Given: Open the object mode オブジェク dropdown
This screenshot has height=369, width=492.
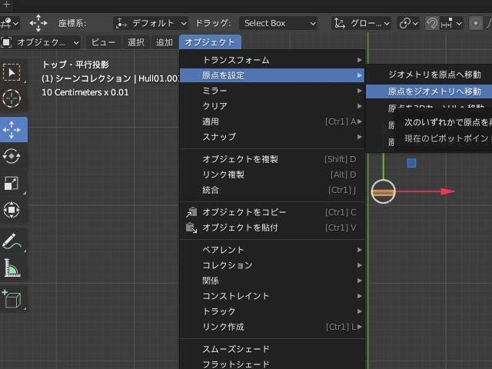Looking at the screenshot, I should [40, 42].
